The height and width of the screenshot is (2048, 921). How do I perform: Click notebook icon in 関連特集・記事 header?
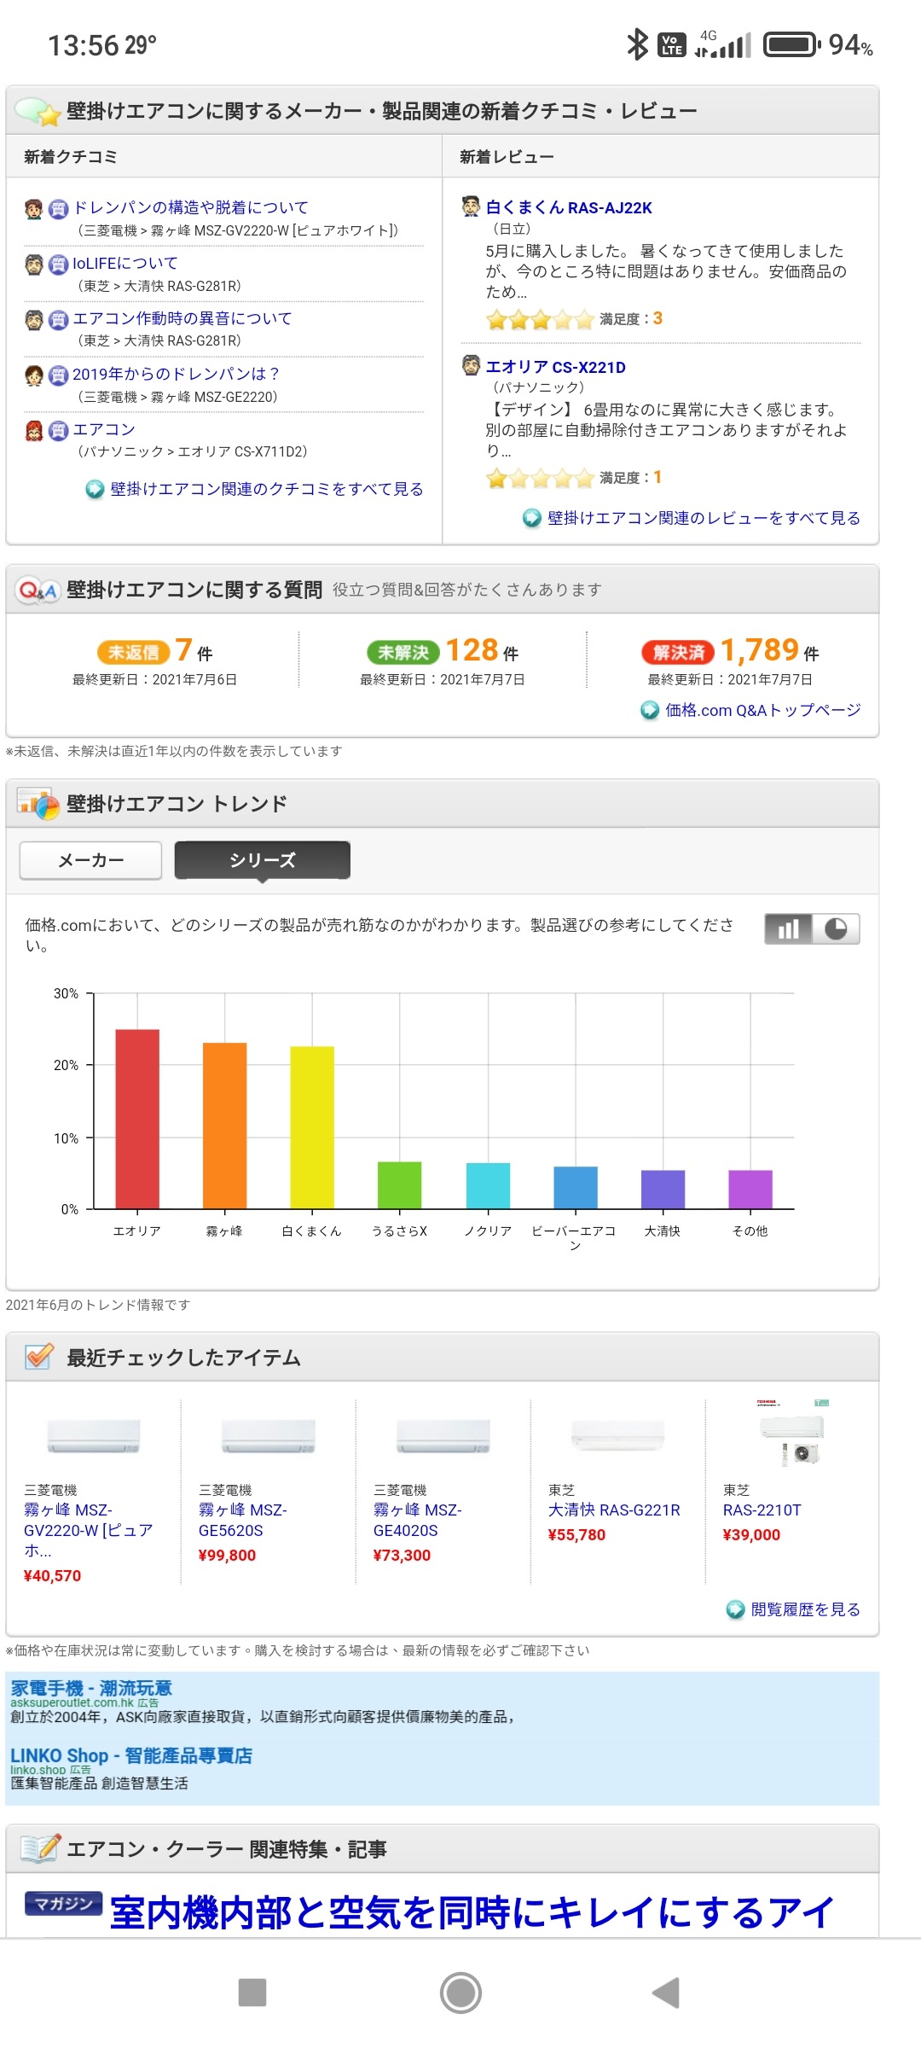pos(40,1848)
